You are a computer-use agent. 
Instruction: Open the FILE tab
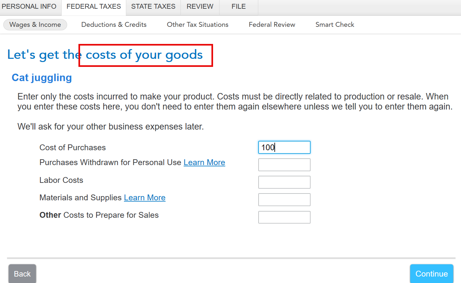pos(239,6)
